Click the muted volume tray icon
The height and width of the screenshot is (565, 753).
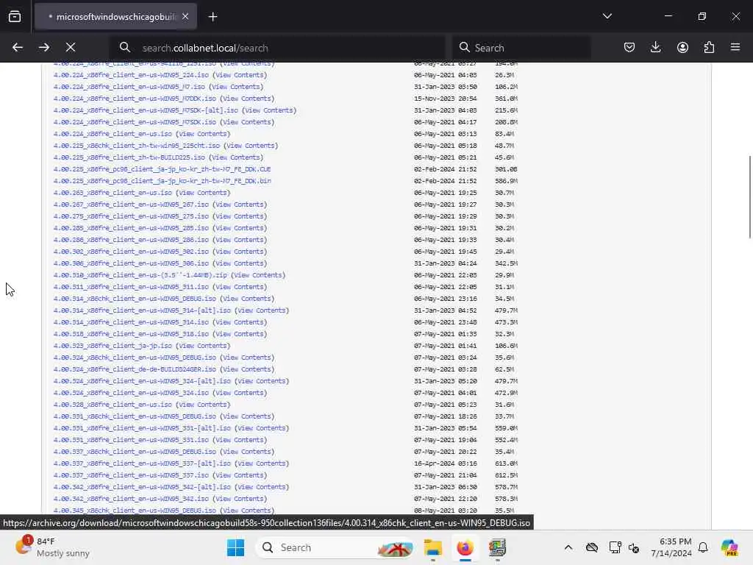(x=634, y=547)
